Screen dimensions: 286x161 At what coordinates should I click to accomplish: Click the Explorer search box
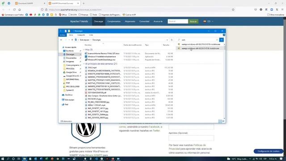coord(198,40)
